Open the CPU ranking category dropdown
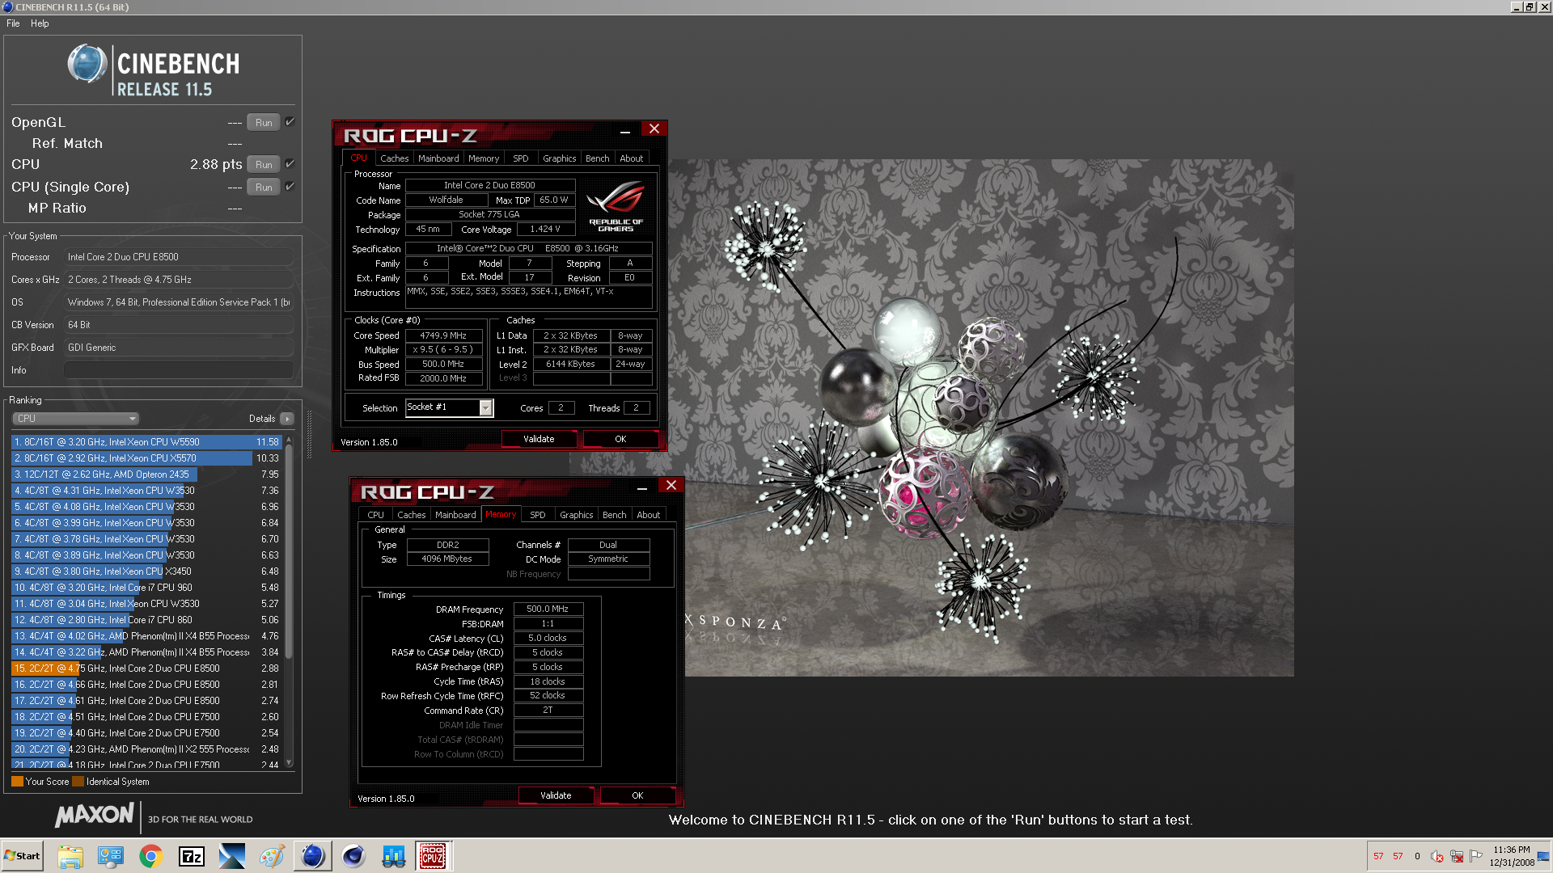The image size is (1553, 873). tap(76, 419)
